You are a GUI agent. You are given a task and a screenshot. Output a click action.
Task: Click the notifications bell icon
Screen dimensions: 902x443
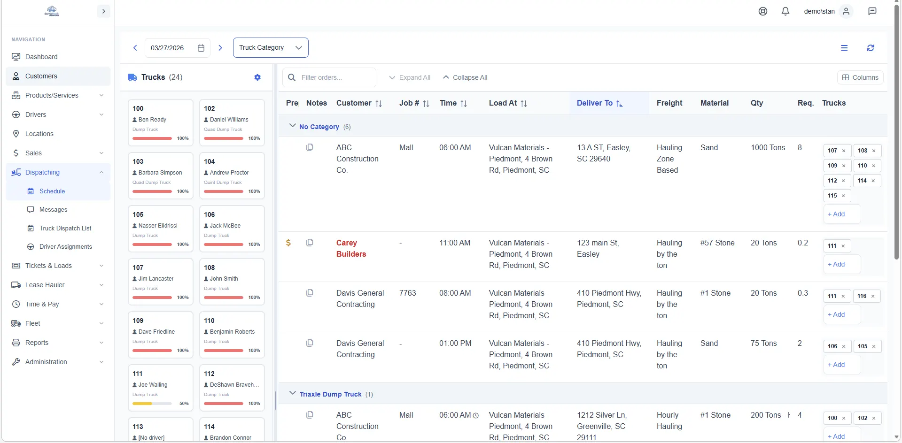(x=785, y=11)
